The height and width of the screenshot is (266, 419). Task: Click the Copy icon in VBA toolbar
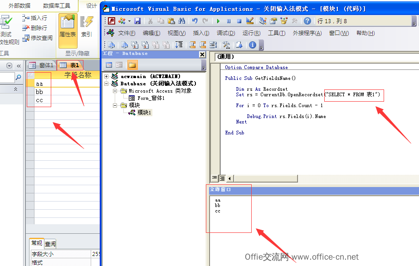click(x=161, y=21)
